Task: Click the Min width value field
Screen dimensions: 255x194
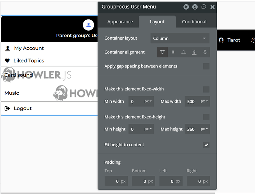Action: [x=136, y=101]
